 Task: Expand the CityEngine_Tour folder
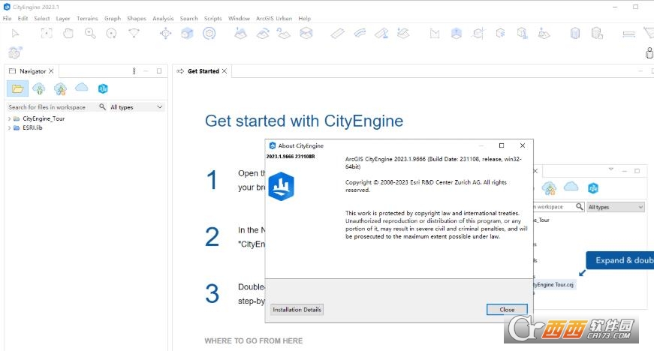click(x=9, y=118)
